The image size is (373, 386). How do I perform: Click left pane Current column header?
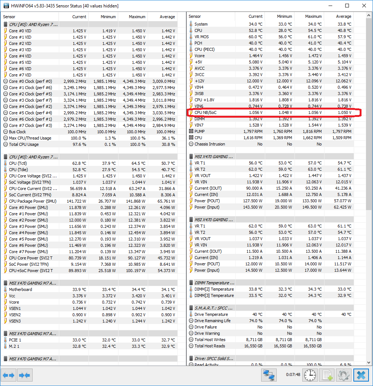74,17
